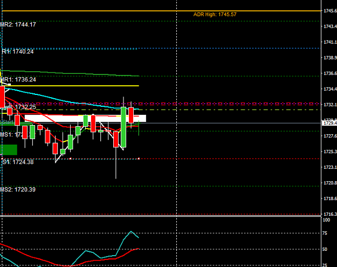The width and height of the screenshot is (337, 267).
Task: Click the current price tag 1729.4
Action: [x=329, y=123]
